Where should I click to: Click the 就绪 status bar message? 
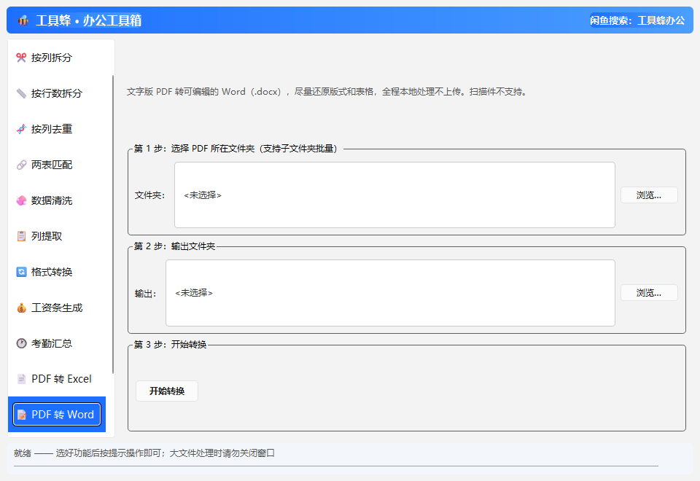[144, 453]
